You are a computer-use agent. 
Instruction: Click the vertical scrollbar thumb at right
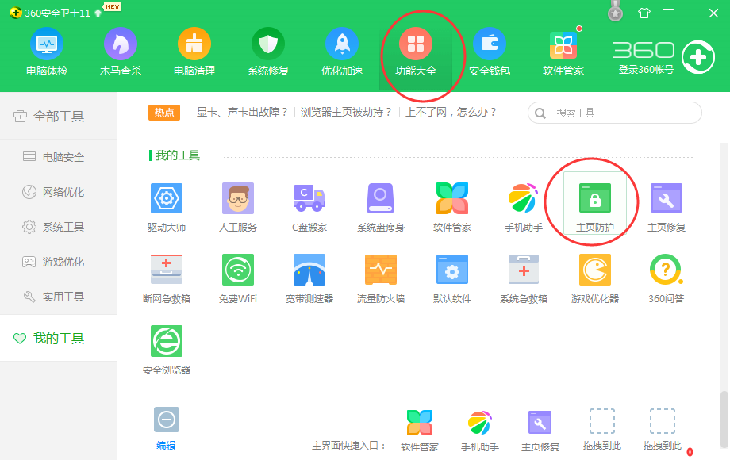724,419
